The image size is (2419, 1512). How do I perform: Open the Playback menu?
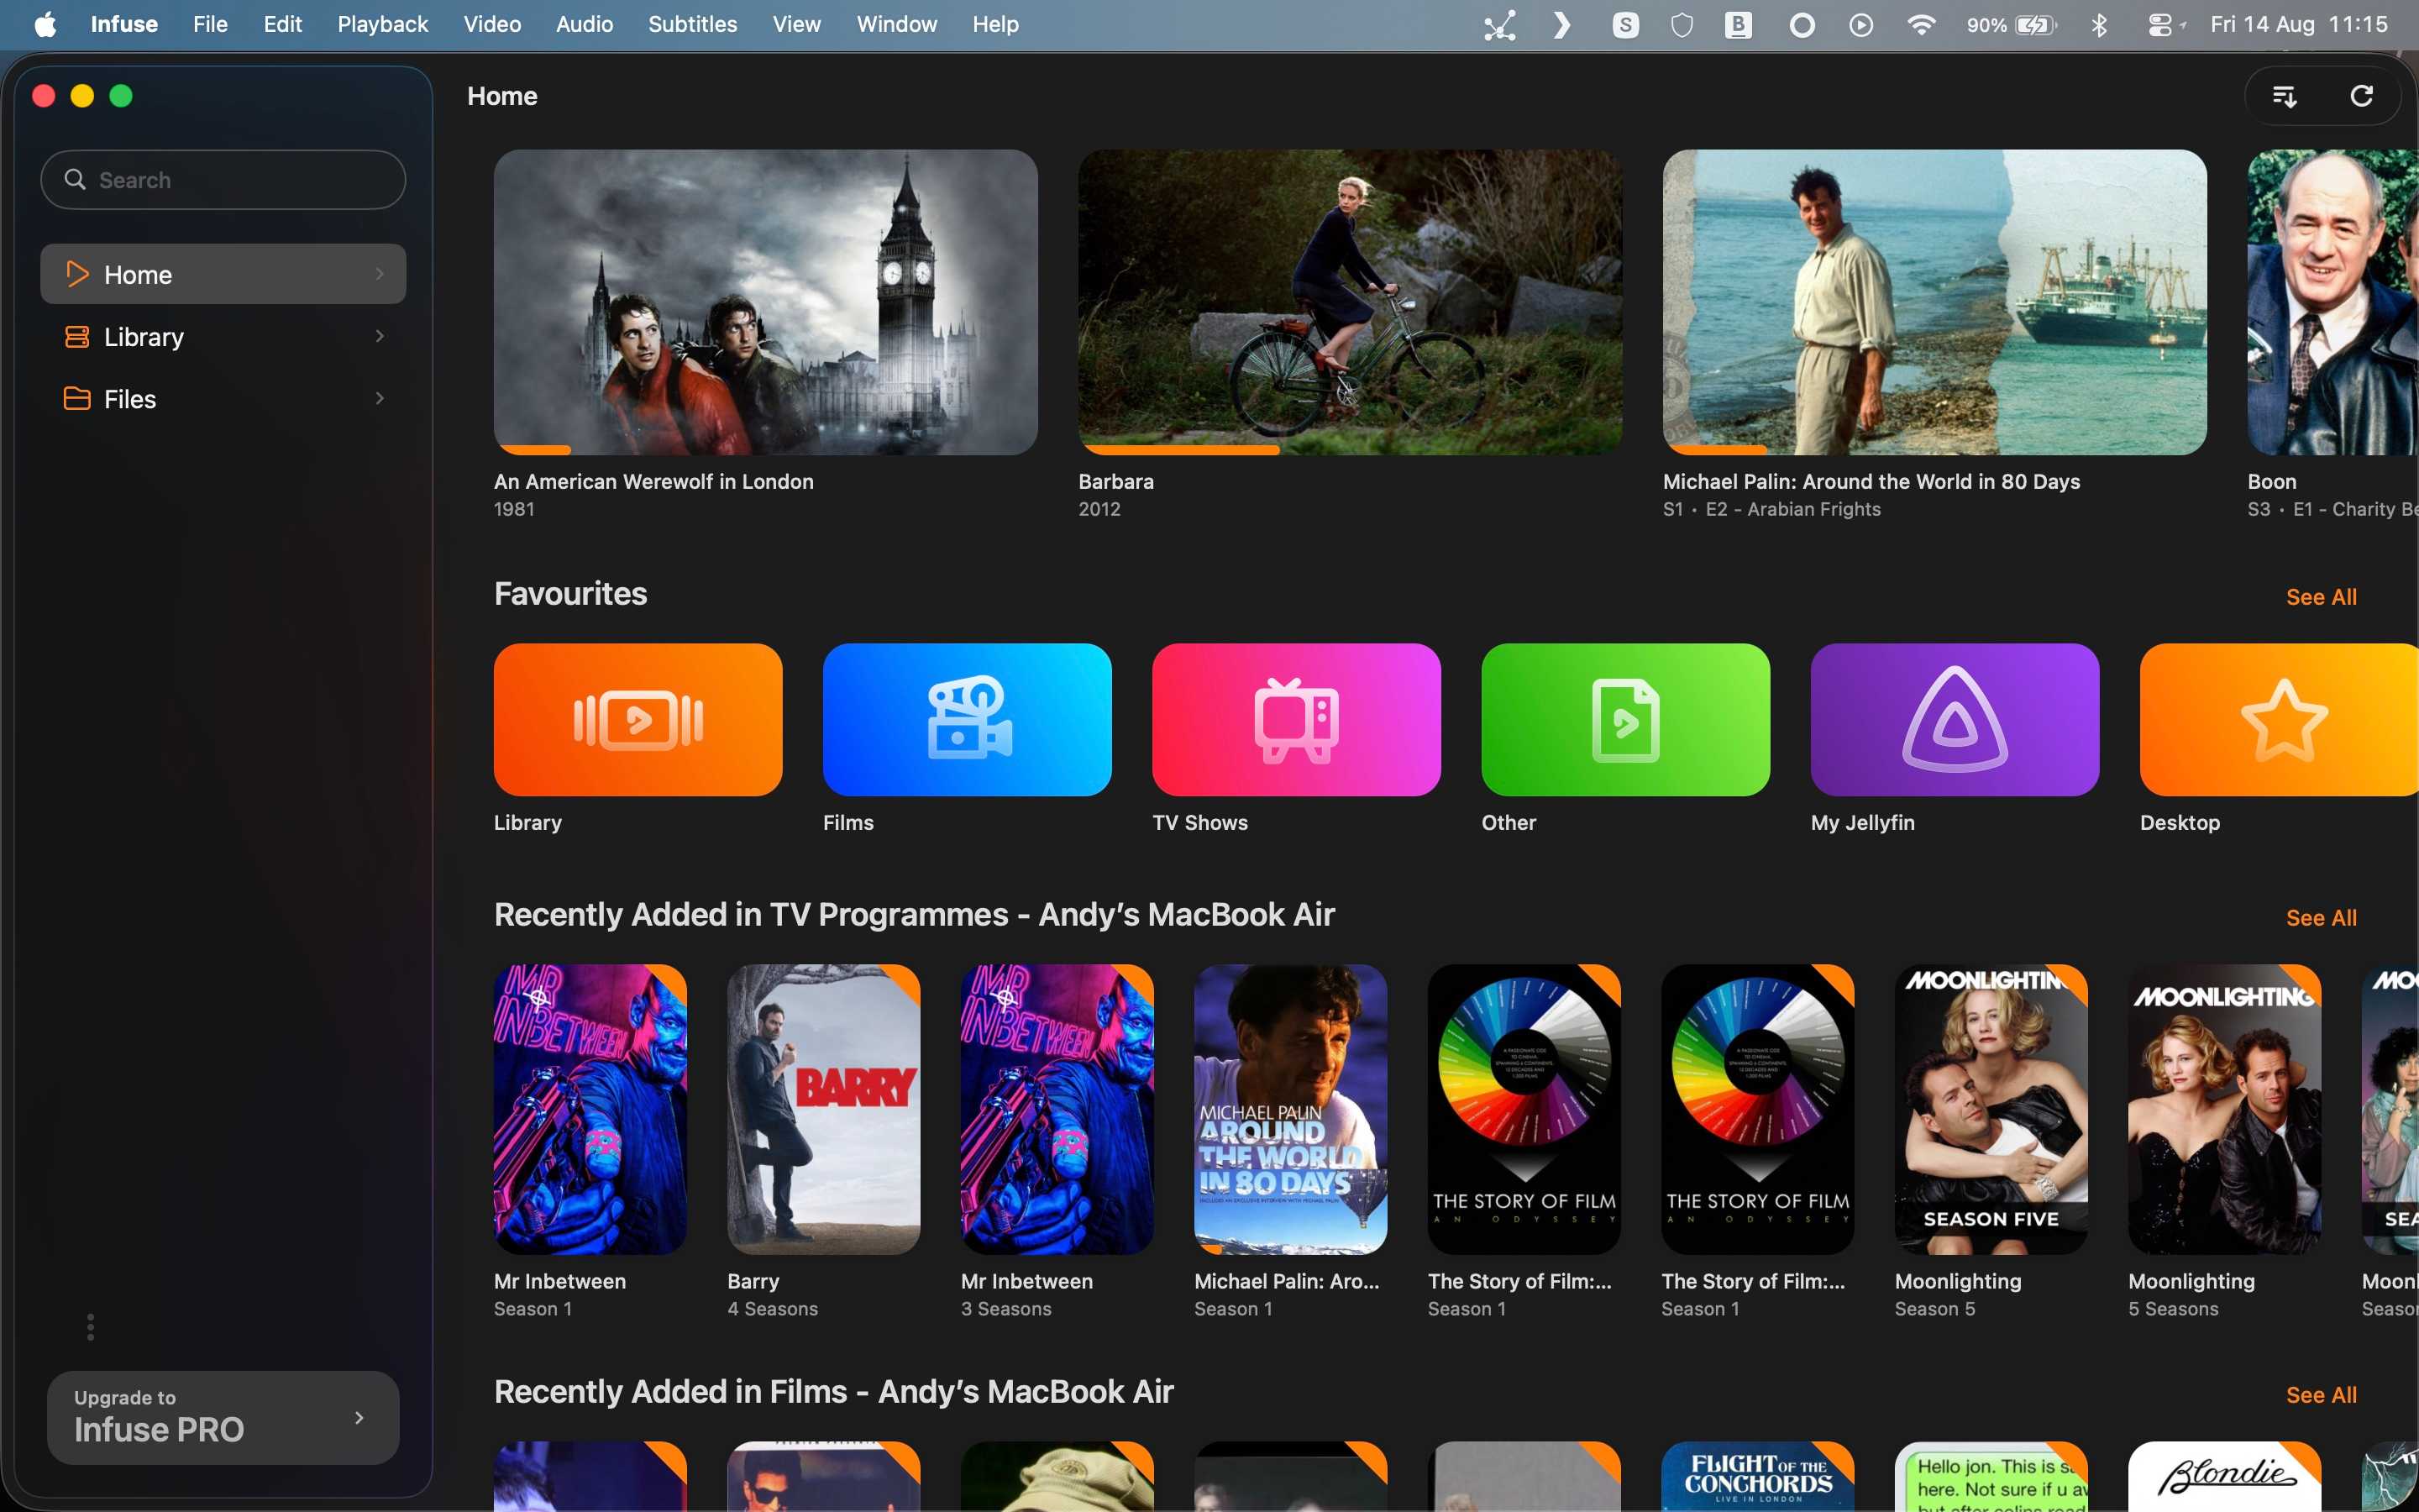point(382,24)
